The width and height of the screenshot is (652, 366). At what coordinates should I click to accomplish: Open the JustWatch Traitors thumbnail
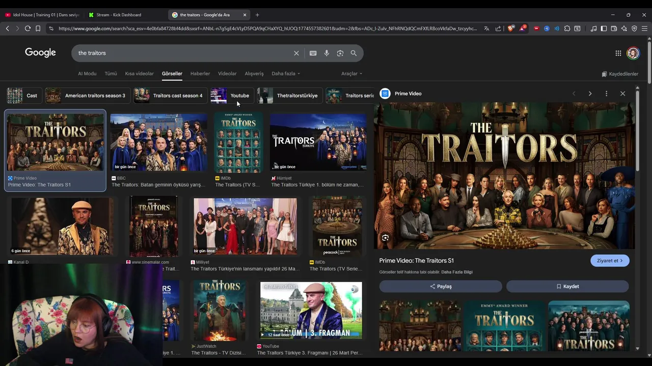(219, 310)
